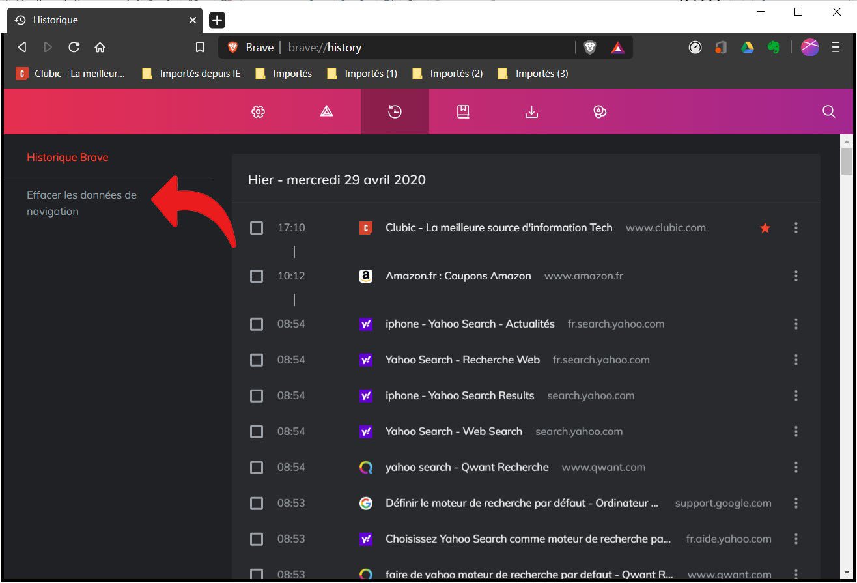Click Evernote extension icon
The image size is (857, 583).
(774, 48)
